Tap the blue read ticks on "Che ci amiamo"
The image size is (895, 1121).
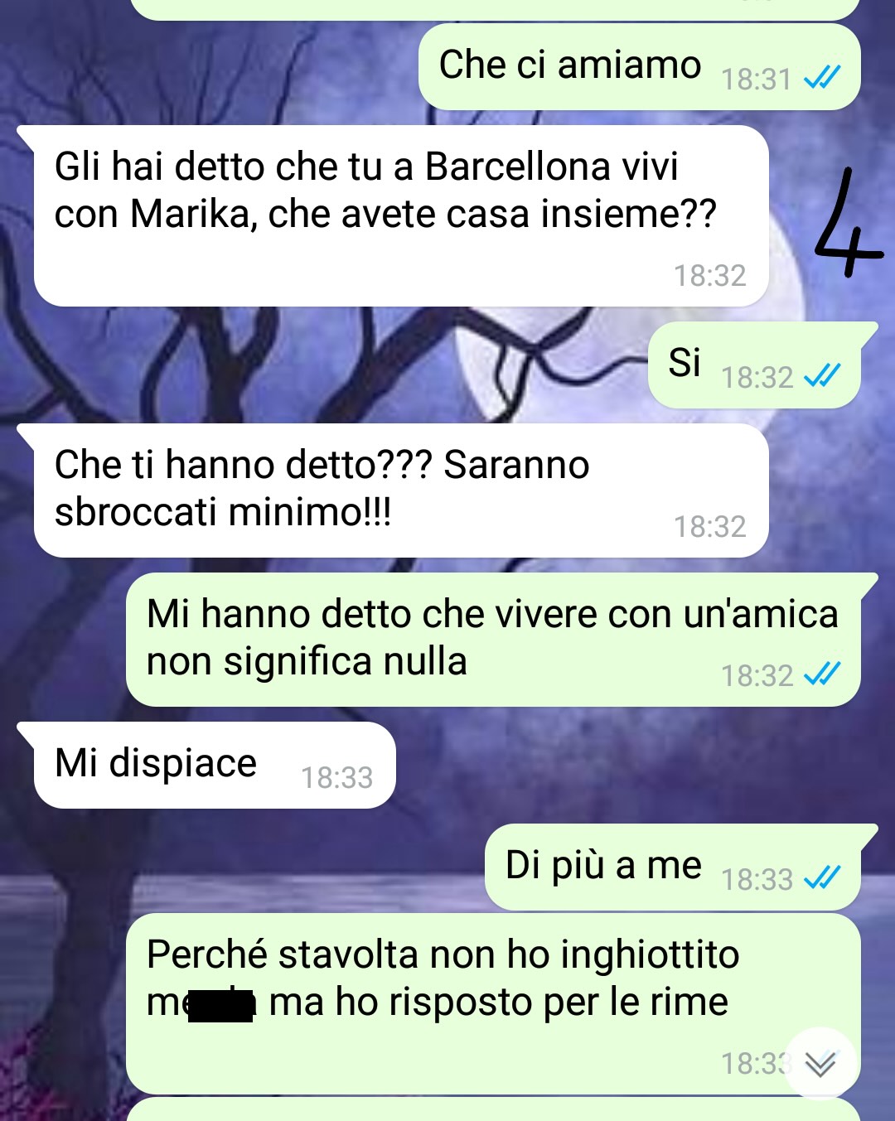pos(822,78)
